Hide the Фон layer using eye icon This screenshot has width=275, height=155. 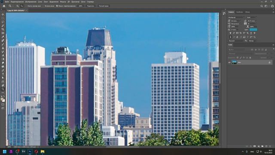[x=229, y=62]
